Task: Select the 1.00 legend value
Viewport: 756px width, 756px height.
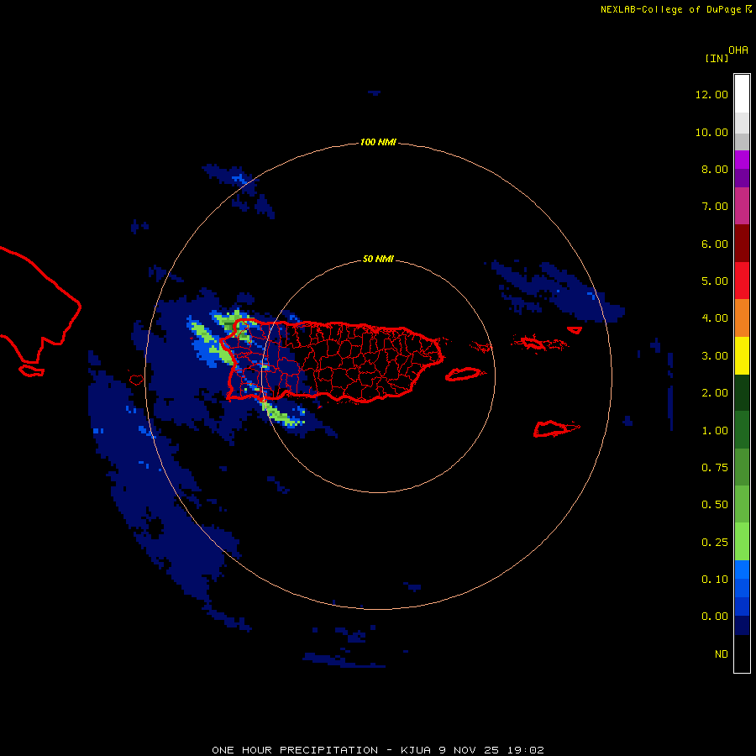Action: click(x=715, y=431)
